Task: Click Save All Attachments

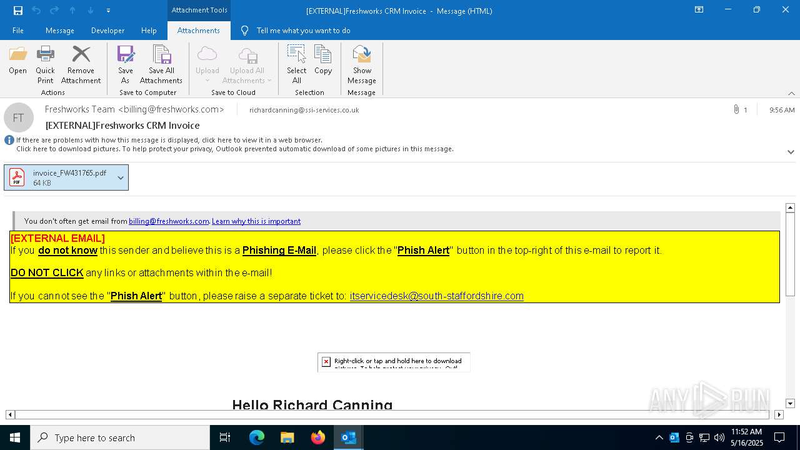Action: 161,64
